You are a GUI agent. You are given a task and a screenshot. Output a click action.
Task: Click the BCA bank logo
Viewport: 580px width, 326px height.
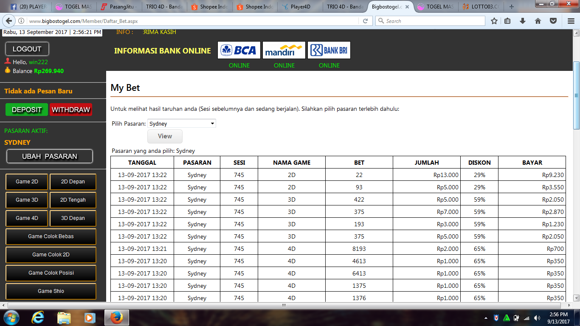click(239, 51)
